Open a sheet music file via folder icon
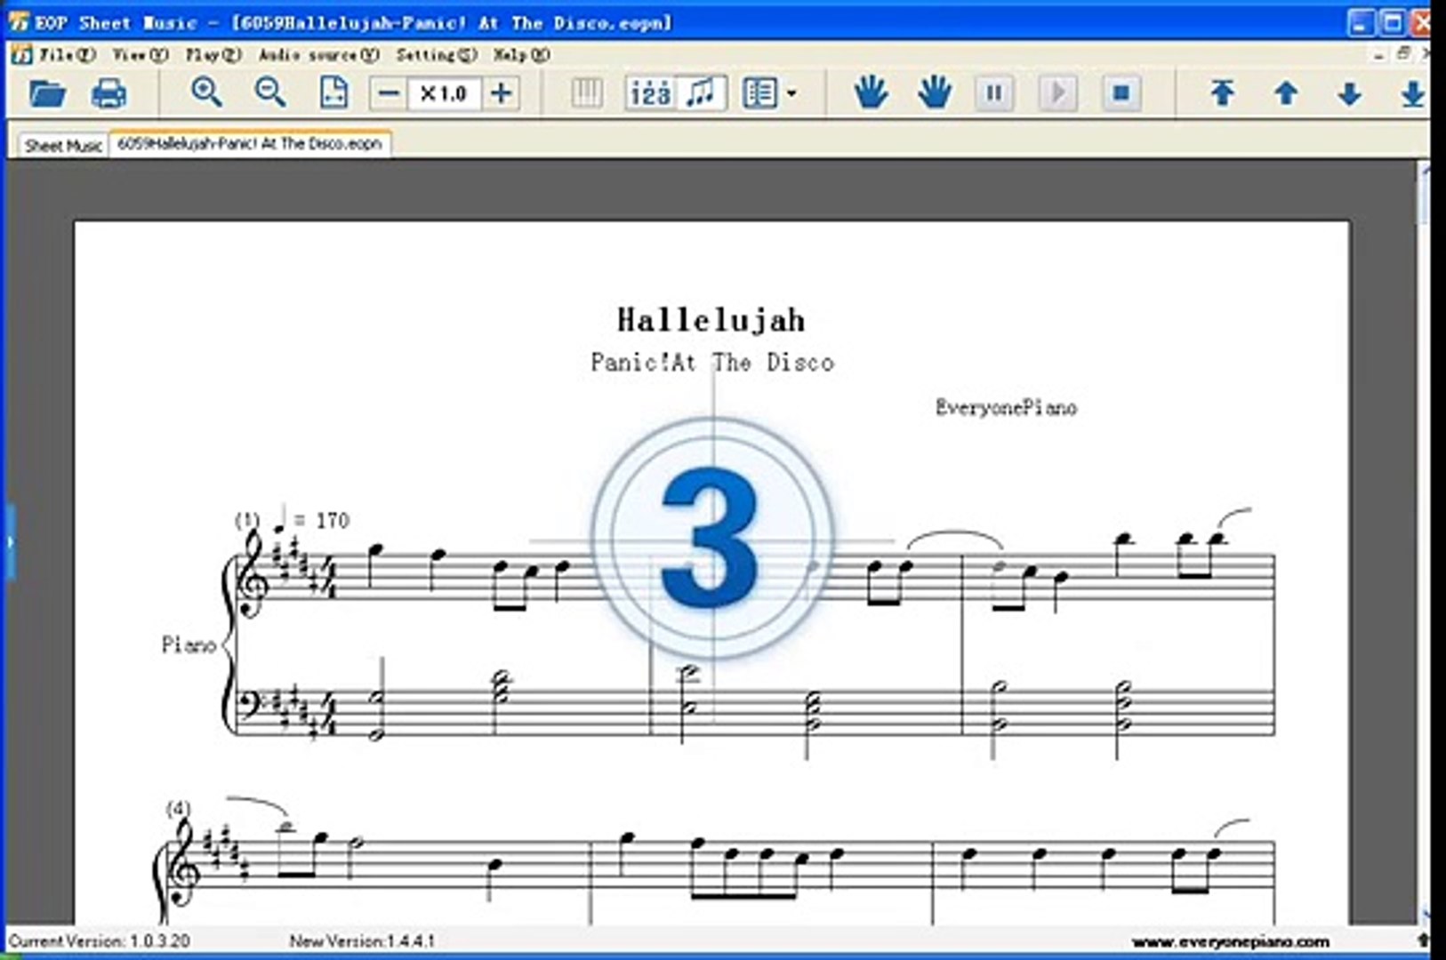1446x960 pixels. (47, 93)
